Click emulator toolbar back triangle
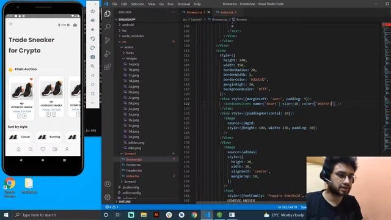391x220 pixels. point(92,75)
